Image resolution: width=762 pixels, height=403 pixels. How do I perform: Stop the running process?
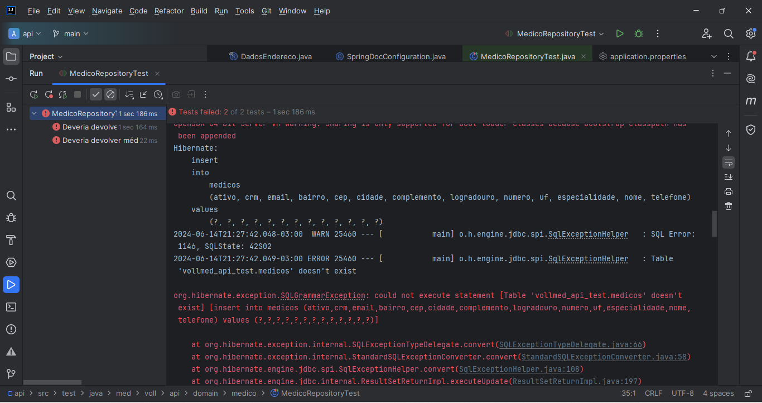tap(78, 94)
